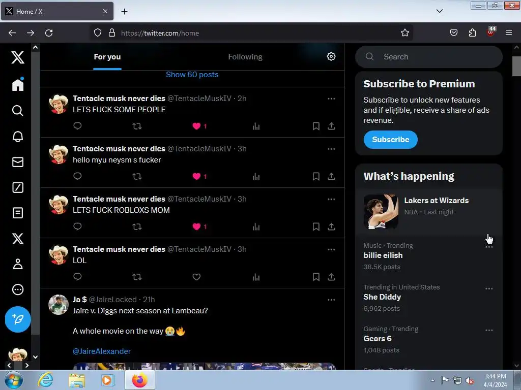Open the @JaireAlexander mention link
Screen dimensions: 521x390
coord(102,351)
